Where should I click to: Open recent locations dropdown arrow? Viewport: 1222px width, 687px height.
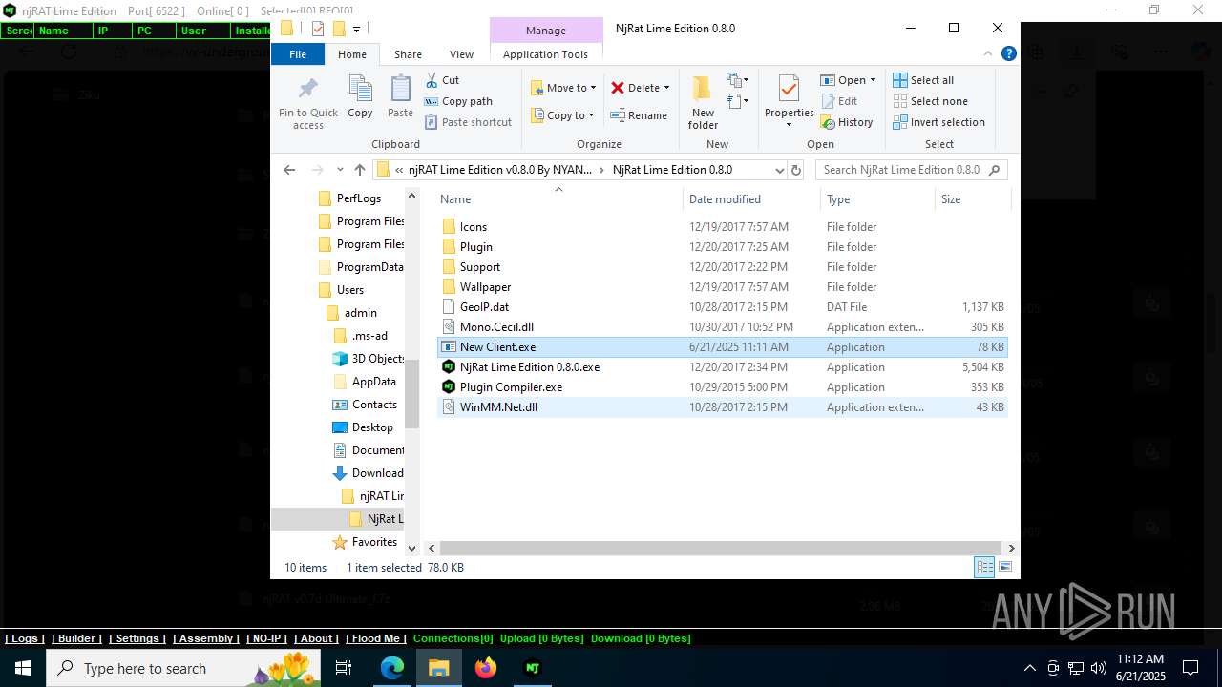tap(340, 170)
